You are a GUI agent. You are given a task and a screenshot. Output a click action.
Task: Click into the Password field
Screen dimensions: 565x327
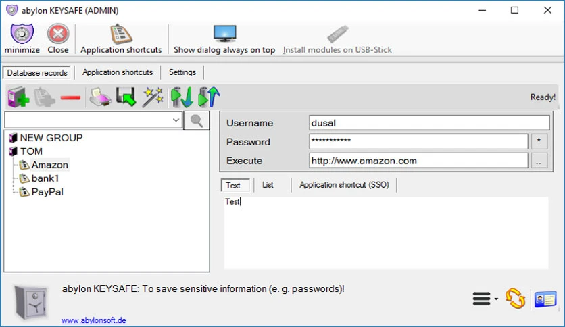point(418,141)
